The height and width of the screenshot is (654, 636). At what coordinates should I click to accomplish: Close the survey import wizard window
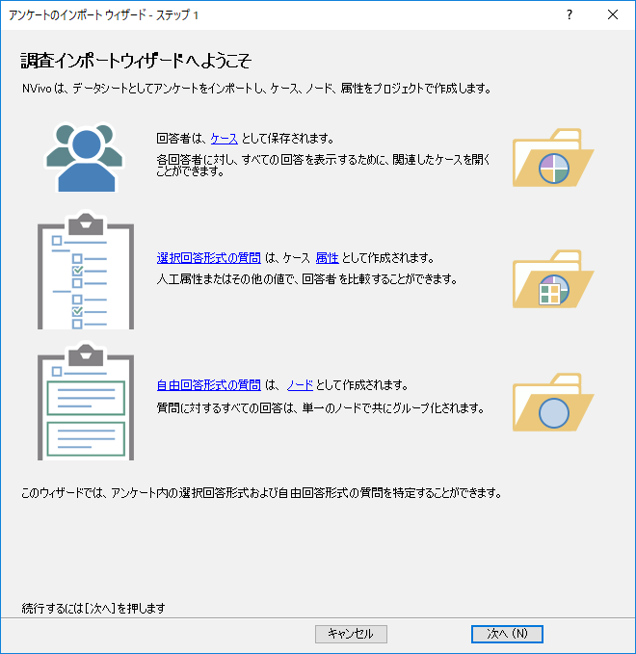click(x=613, y=14)
